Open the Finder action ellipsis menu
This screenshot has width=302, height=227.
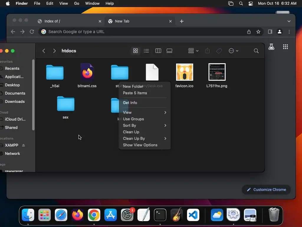coord(234,51)
